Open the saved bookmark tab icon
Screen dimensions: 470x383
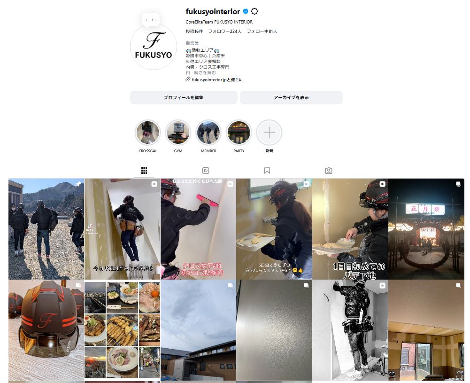(x=267, y=171)
